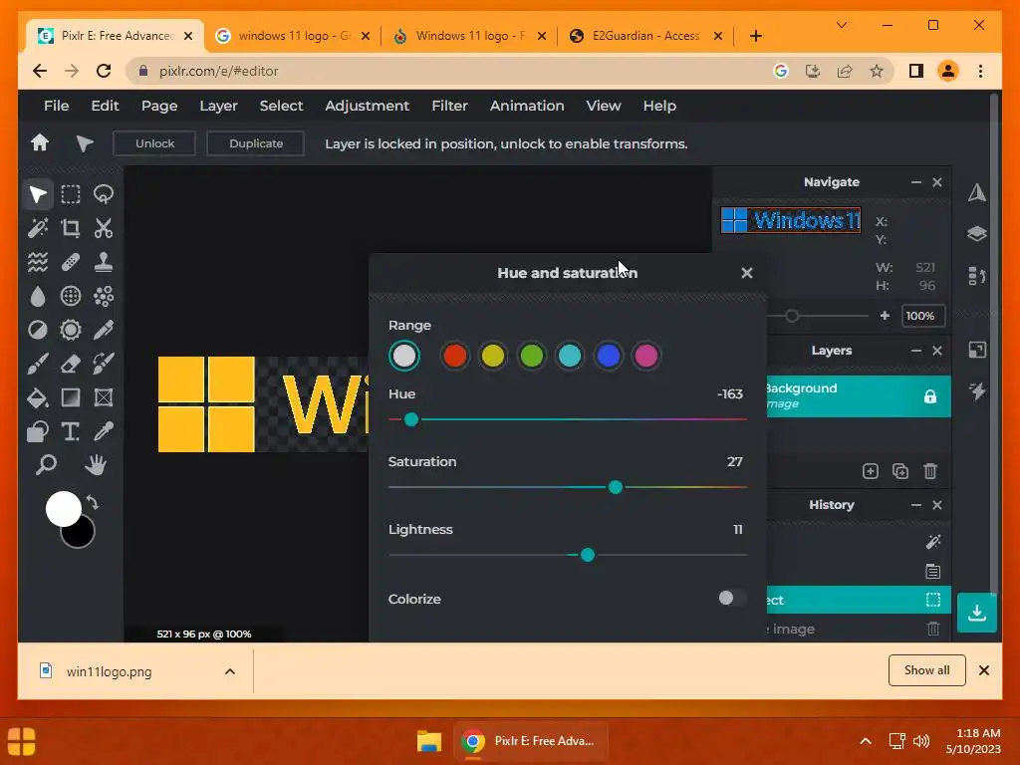Select the master gray range circle
This screenshot has width=1020, height=765.
(404, 356)
